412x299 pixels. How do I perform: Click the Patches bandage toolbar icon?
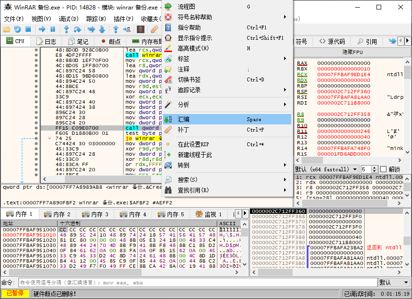coord(154,29)
